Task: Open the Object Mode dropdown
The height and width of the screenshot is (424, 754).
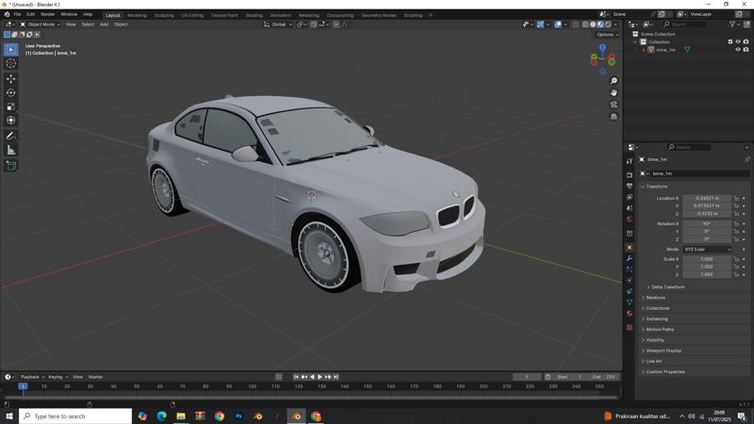Action: point(41,24)
